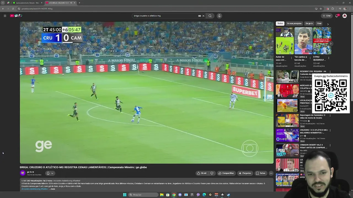This screenshot has height=198, width=353.
Task: Click the video player to pause
Action: [146, 93]
